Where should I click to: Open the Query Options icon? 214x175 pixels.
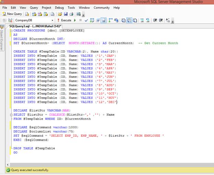(x=98, y=20)
